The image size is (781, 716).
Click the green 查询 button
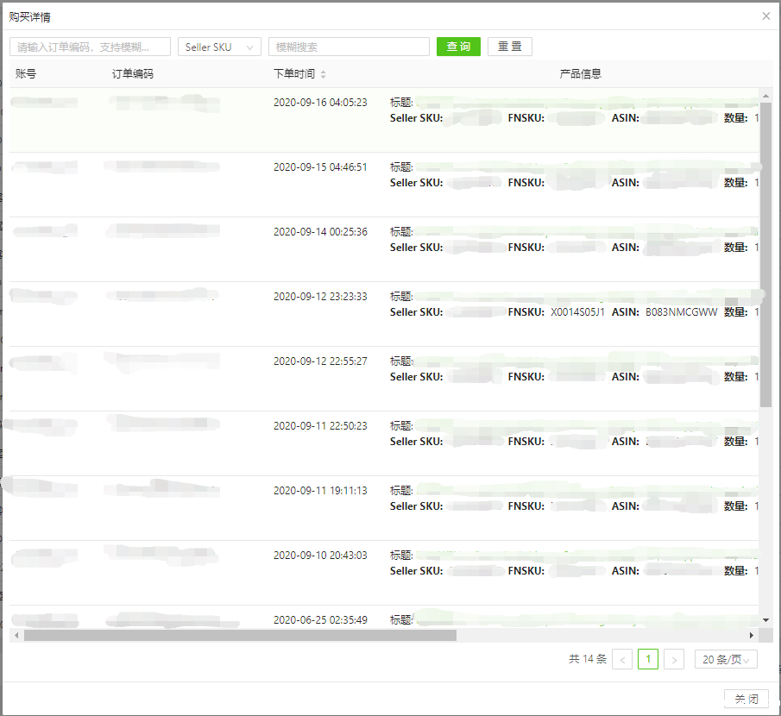click(458, 47)
